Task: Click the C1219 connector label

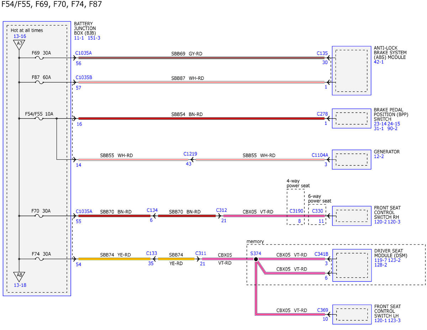Action: pos(190,154)
